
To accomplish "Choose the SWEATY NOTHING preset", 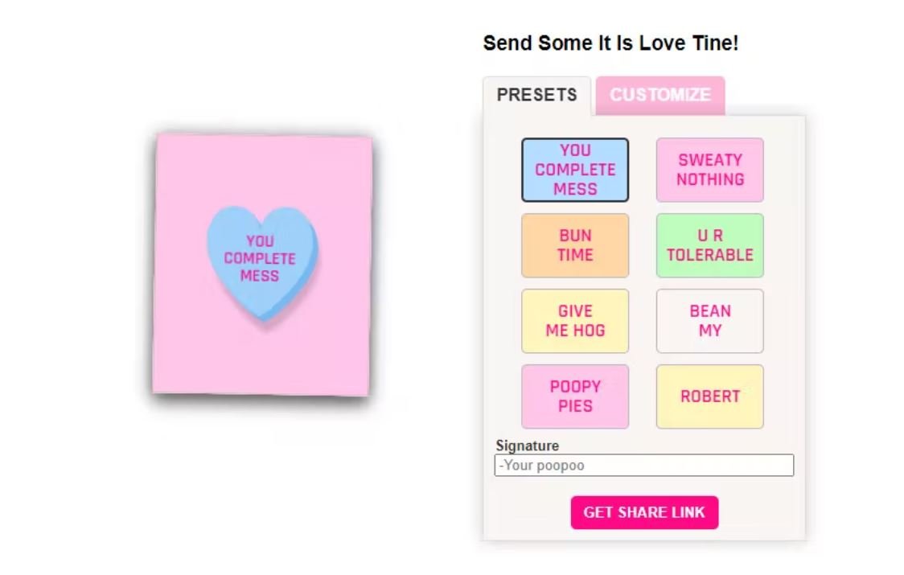I will pyautogui.click(x=709, y=170).
